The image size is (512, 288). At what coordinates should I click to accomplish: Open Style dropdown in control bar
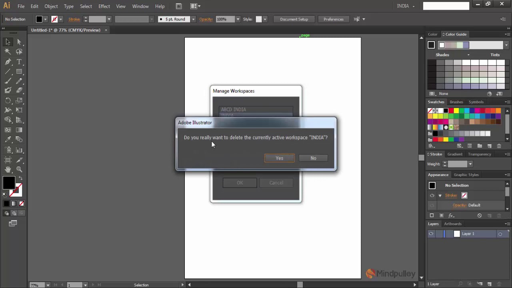coord(264,19)
